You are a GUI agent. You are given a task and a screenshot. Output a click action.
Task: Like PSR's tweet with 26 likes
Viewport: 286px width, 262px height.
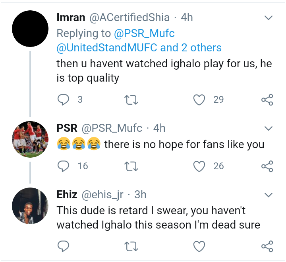[199, 166]
